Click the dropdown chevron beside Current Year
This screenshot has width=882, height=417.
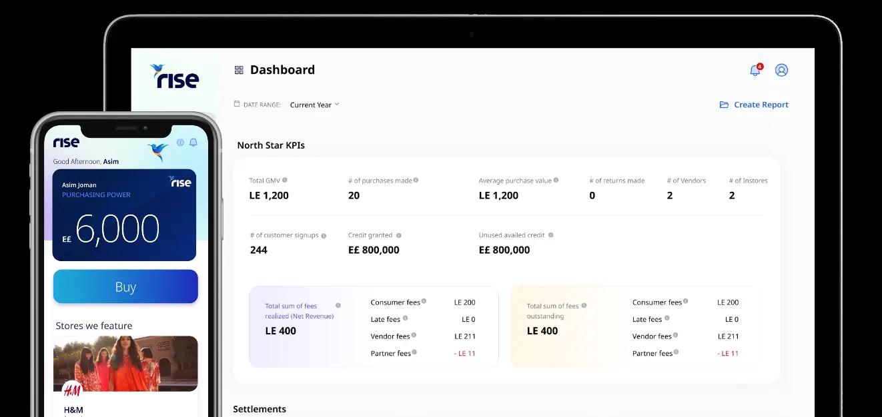point(337,104)
